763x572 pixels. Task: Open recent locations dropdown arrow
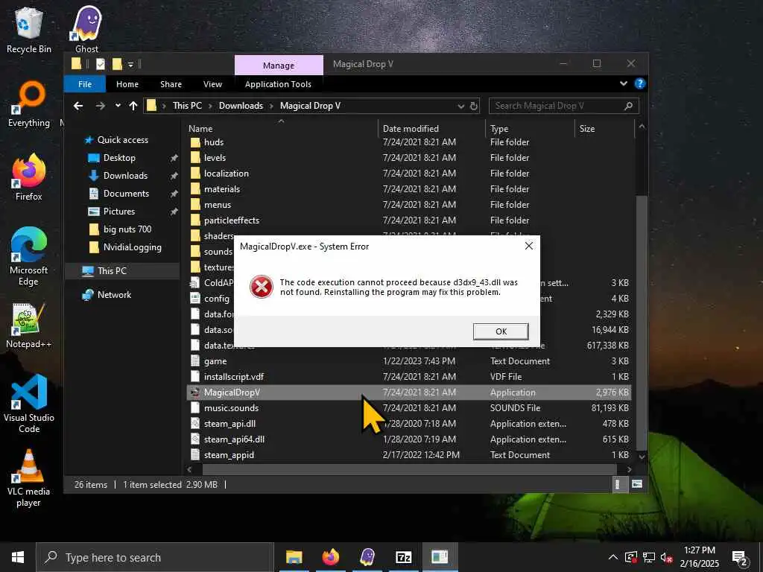pos(118,106)
